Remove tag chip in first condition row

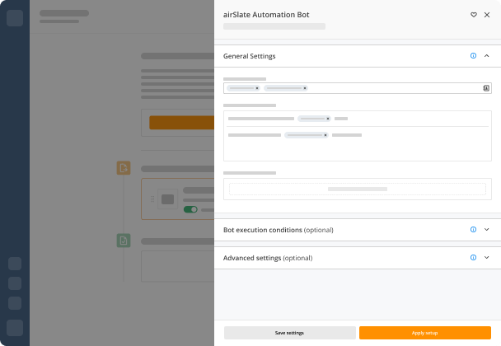328,119
